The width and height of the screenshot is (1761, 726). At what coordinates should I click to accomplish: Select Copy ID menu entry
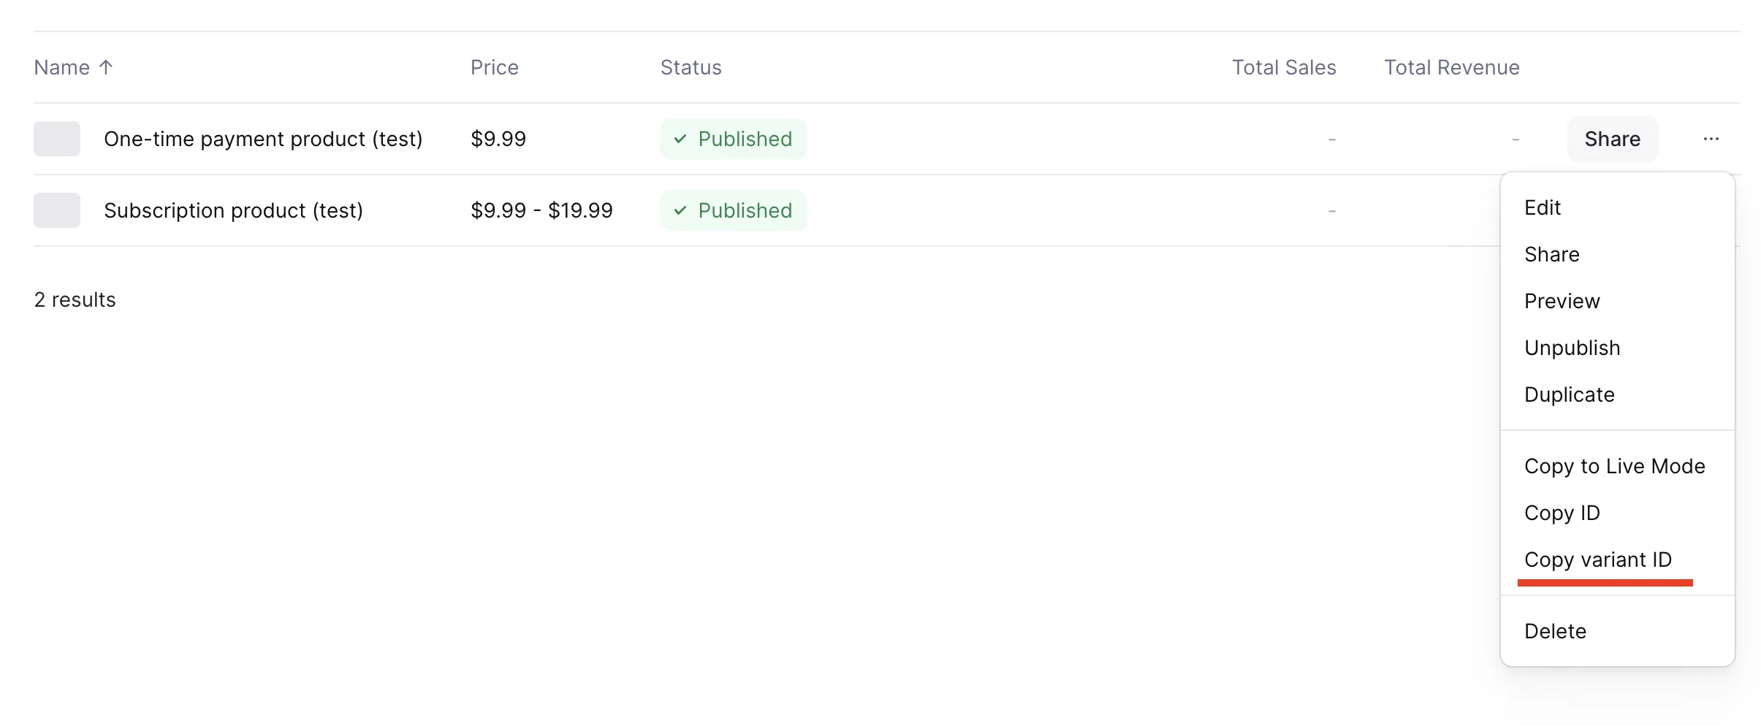[x=1562, y=513]
